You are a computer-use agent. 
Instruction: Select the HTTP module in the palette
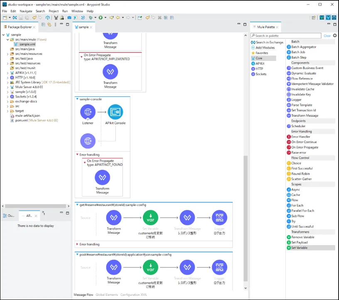point(257,69)
